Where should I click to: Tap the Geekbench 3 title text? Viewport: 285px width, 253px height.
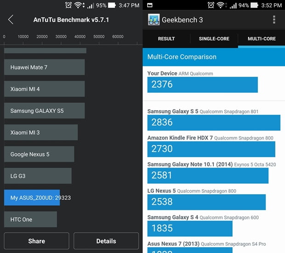182,20
